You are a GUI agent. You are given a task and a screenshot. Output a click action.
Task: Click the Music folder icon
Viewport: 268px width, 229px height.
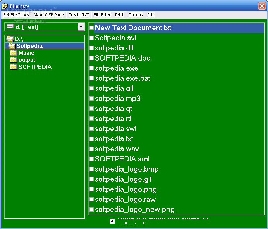[x=14, y=53]
